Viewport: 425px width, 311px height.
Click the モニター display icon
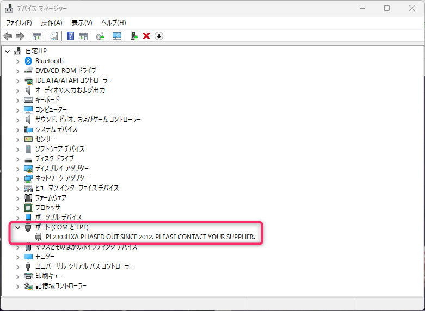pos(28,257)
